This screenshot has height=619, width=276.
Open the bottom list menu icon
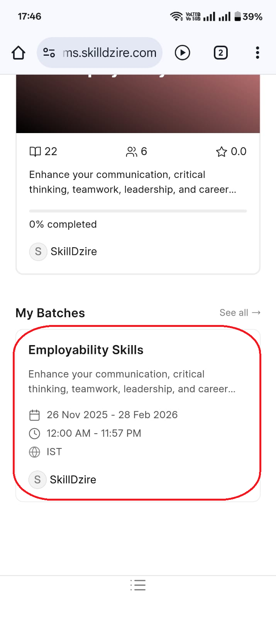(x=138, y=585)
